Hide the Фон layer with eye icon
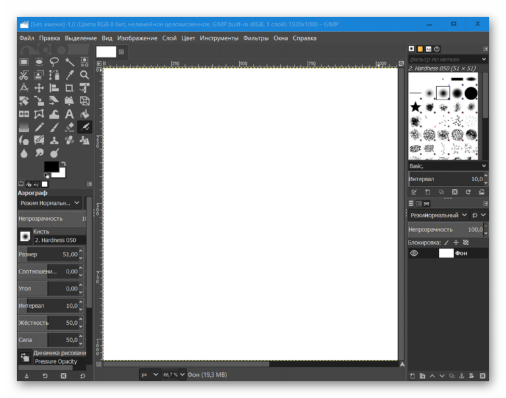506x398 pixels. [x=414, y=253]
